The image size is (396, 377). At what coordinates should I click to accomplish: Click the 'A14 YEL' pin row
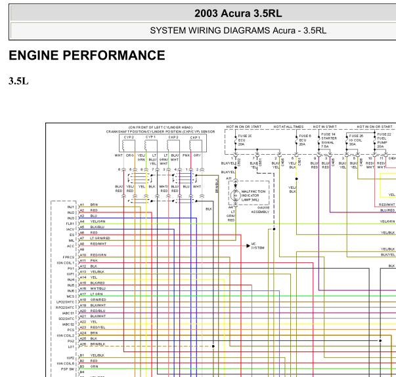pyautogui.click(x=89, y=277)
